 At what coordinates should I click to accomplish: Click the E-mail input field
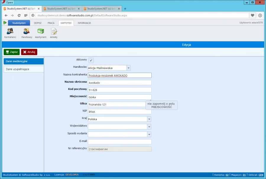(x=120, y=142)
